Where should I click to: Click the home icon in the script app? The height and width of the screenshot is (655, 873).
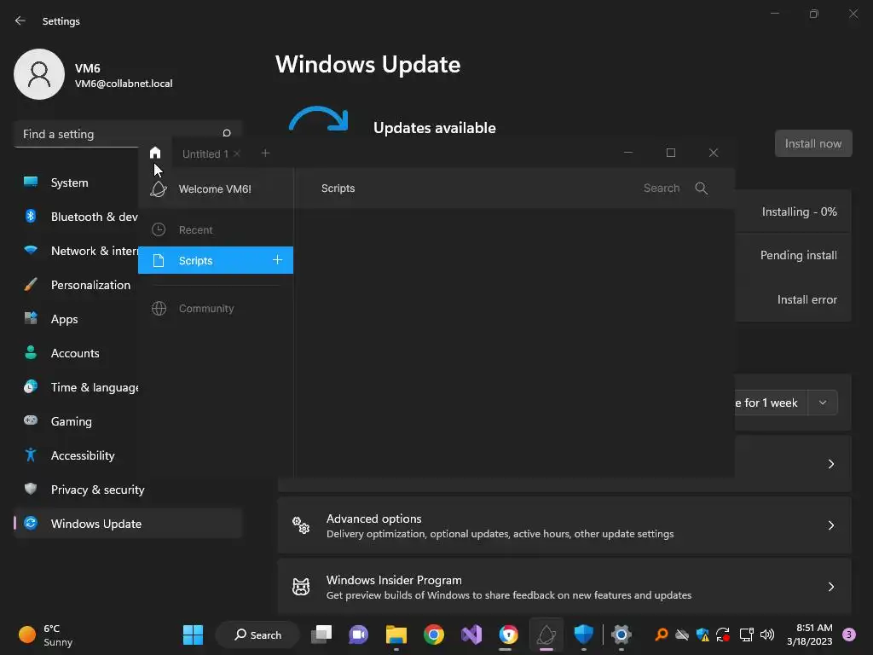155,153
